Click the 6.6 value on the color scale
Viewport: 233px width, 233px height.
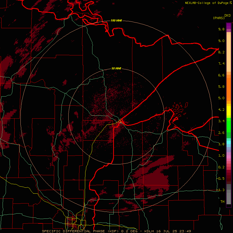[x=221, y=75]
